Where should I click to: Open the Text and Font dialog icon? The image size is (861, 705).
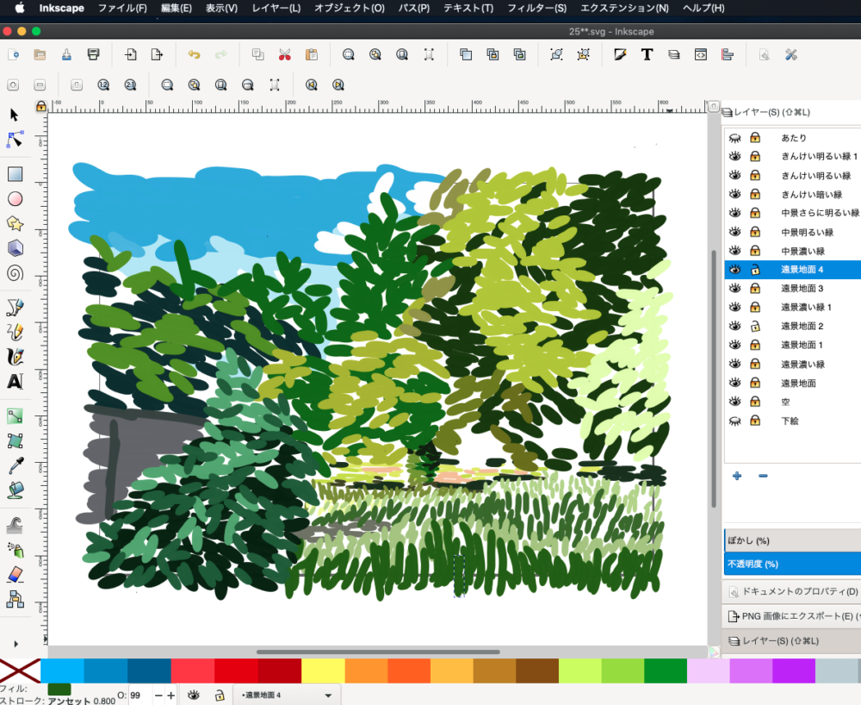[647, 54]
